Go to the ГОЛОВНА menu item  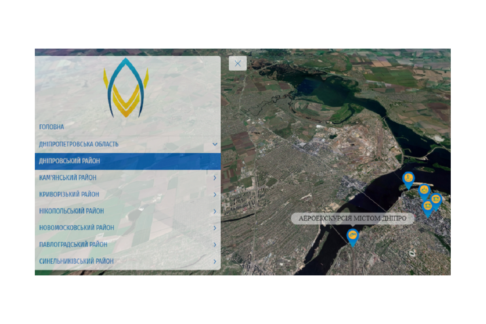(51, 127)
